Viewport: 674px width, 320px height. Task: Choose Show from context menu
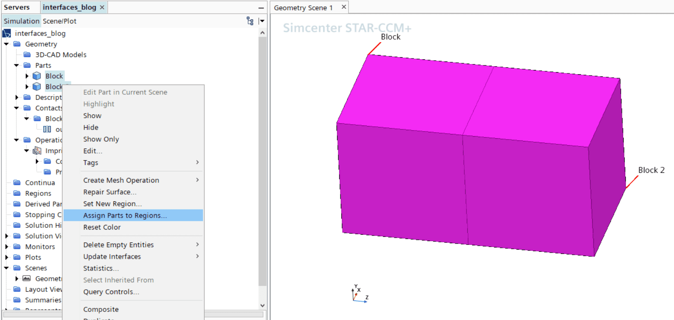tap(133, 116)
